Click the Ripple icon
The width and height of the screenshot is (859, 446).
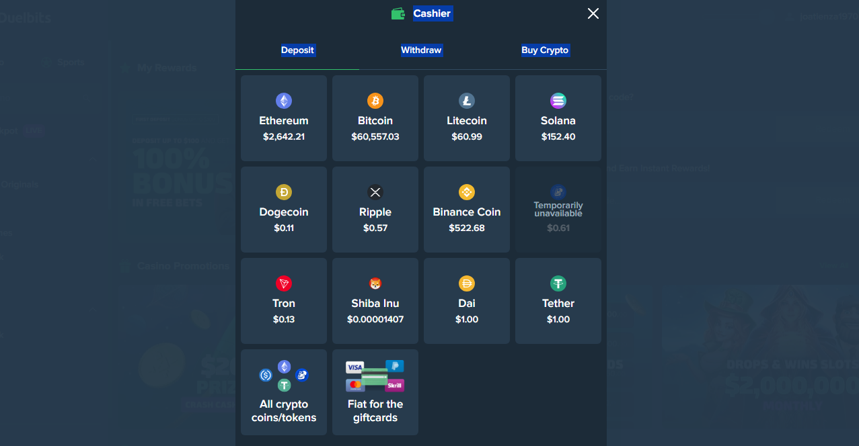[x=375, y=192]
